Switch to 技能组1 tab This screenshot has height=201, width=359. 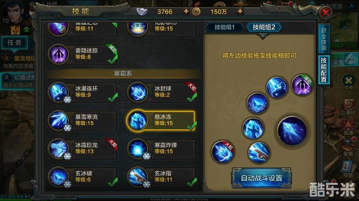[x=224, y=27]
